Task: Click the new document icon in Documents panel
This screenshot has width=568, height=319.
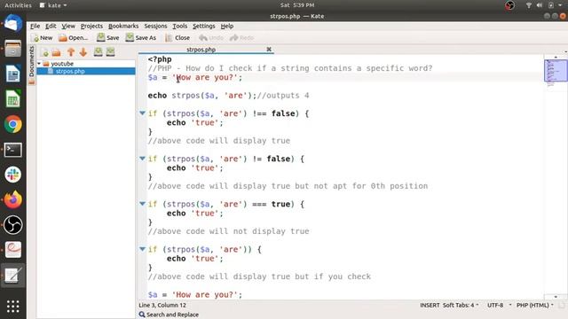Action: (44, 52)
